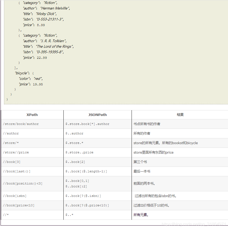This screenshot has height=229, width=228.
Task: Click the "0-395-19395-8" isbn line
Action: (43, 52)
